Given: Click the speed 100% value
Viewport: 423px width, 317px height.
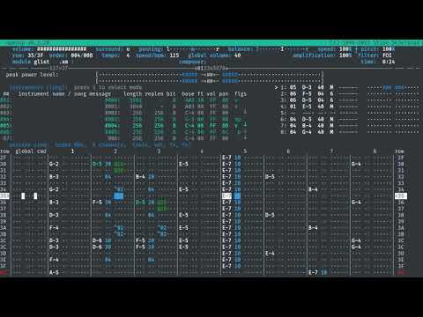Looking at the screenshot, I should point(345,48).
